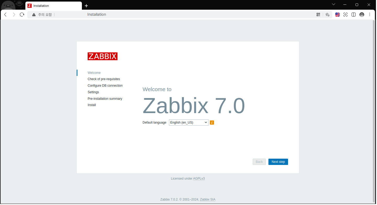Minimize the browser window

click(345, 5)
